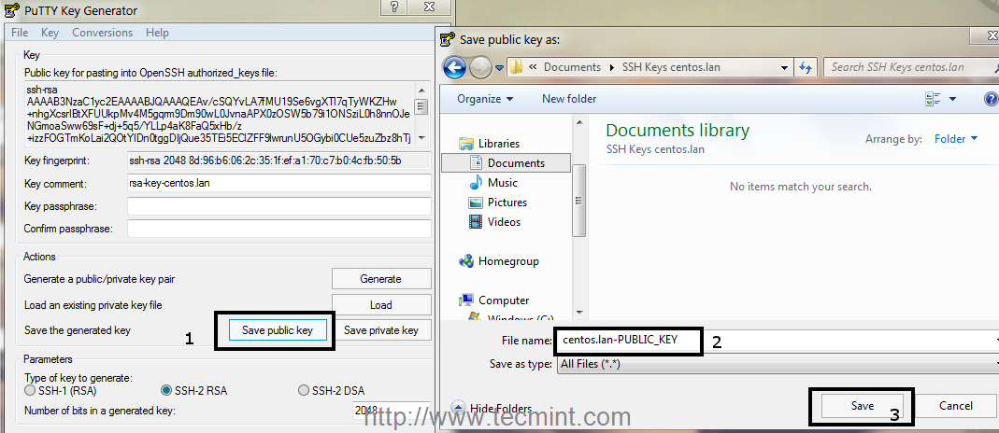999x433 pixels.
Task: Click the public key scrollbar down arrow
Action: tap(421, 138)
